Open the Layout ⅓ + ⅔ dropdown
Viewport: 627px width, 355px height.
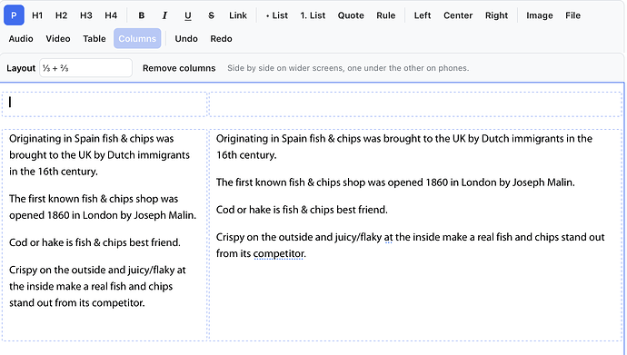(x=85, y=68)
